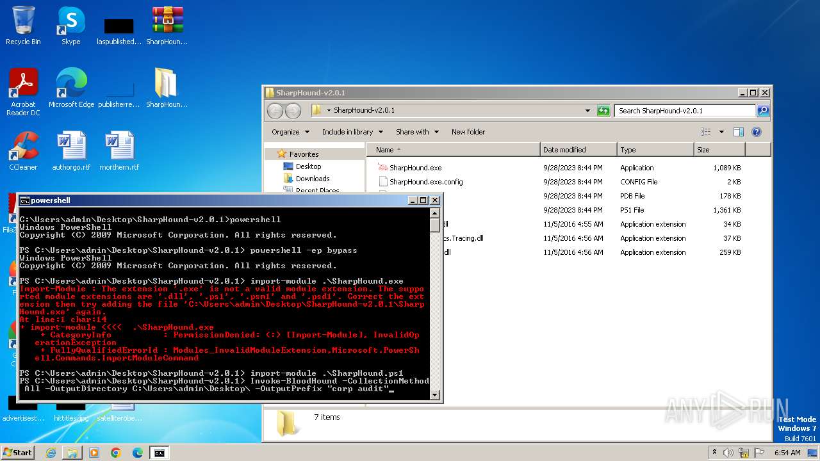Open the SharpHound folder on desktop
This screenshot has width=820, height=461.
click(x=167, y=88)
